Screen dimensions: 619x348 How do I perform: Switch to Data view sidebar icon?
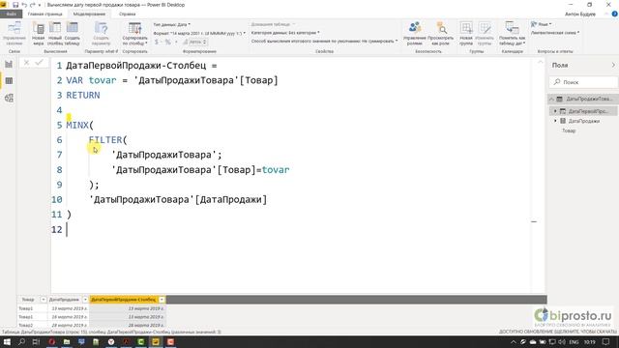click(x=9, y=81)
